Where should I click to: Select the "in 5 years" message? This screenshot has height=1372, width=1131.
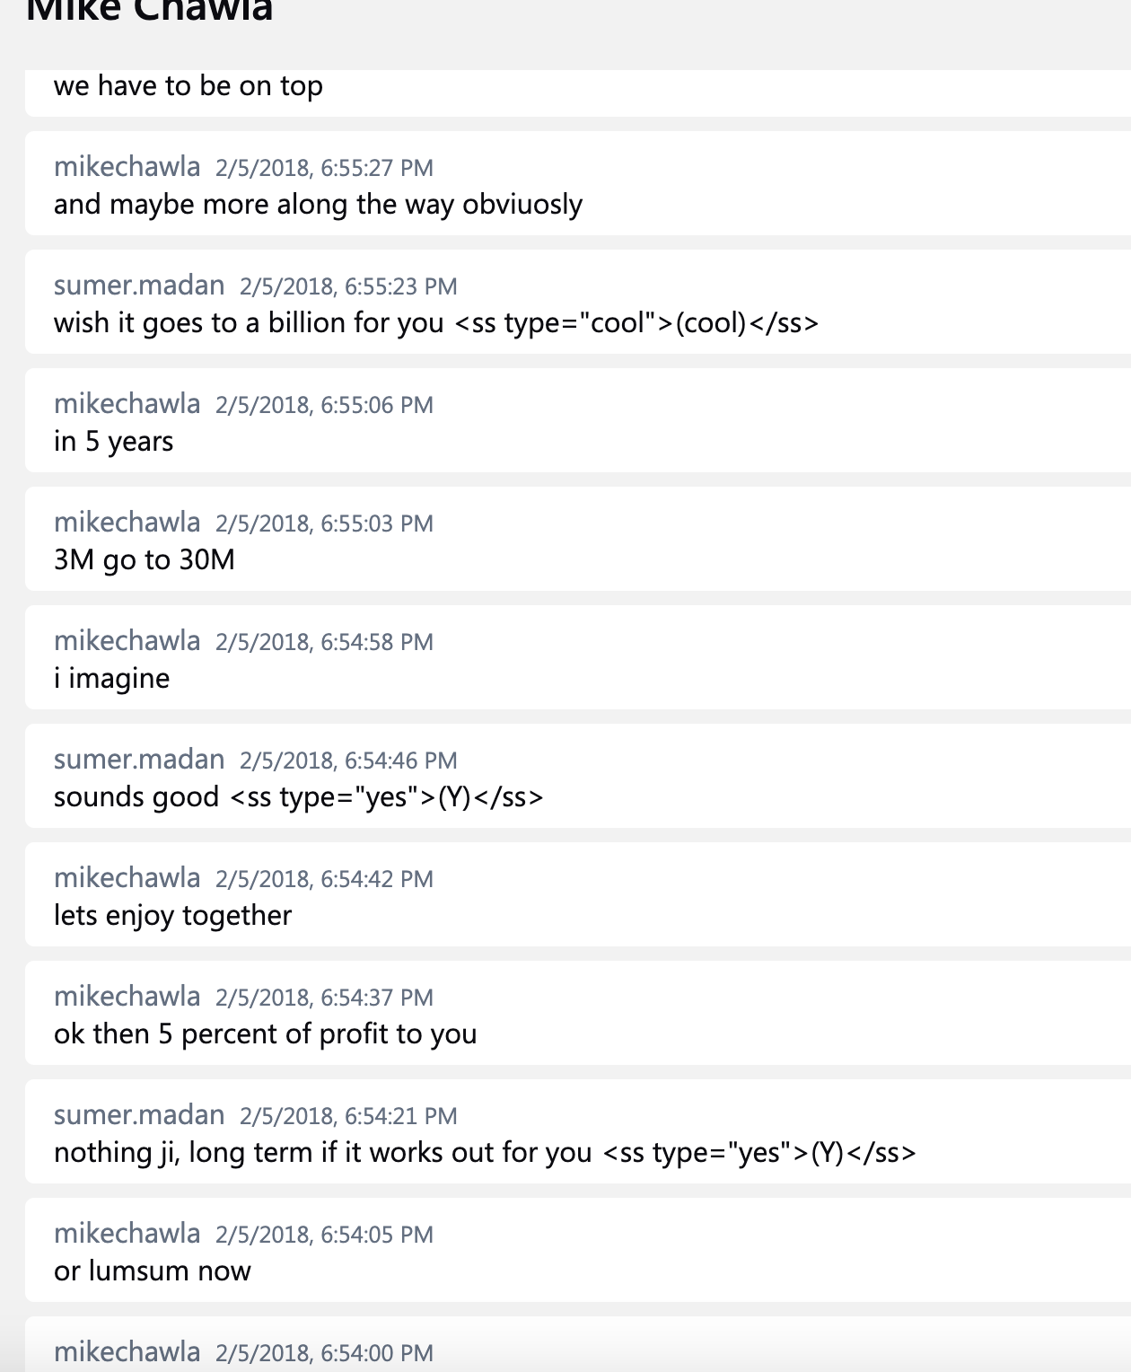[x=113, y=442]
